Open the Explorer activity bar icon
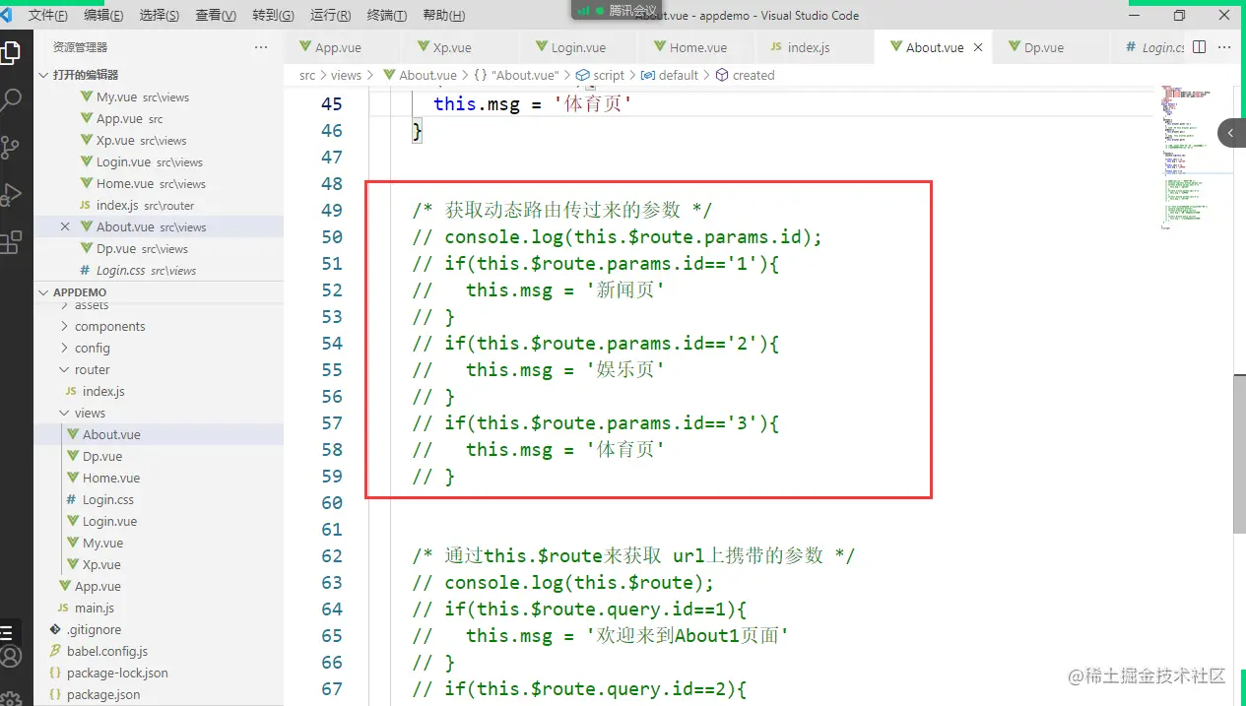 9,52
